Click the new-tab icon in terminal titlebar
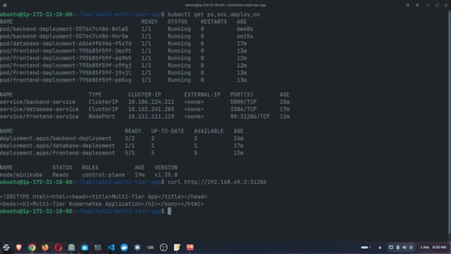The height and width of the screenshot is (254, 451). tap(5, 5)
